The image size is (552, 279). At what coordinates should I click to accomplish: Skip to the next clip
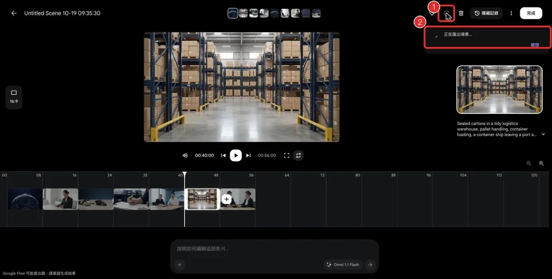[248, 155]
